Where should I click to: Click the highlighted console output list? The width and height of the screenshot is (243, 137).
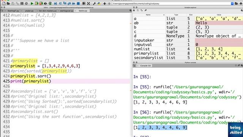[160, 127]
